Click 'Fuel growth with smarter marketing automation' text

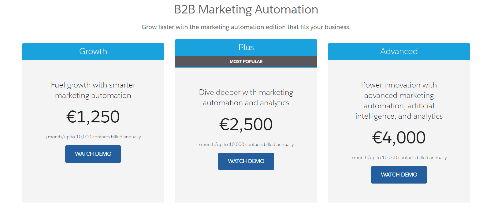pos(93,90)
